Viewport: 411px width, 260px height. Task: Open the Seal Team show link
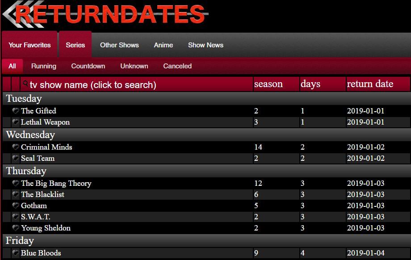click(38, 158)
